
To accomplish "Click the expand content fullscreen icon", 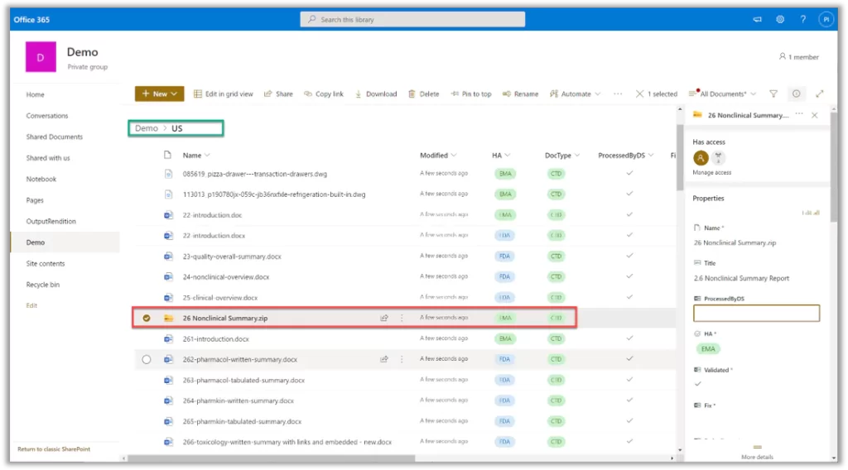I will 819,94.
